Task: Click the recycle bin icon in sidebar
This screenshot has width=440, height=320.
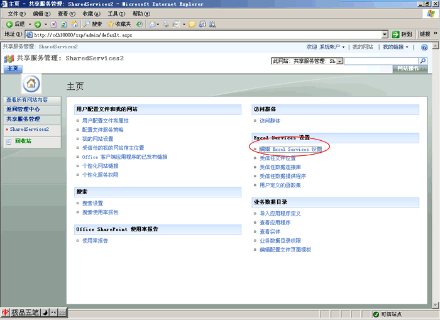Action: (x=9, y=141)
